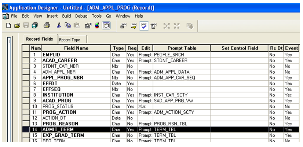Click the Req column header

click(x=132, y=48)
